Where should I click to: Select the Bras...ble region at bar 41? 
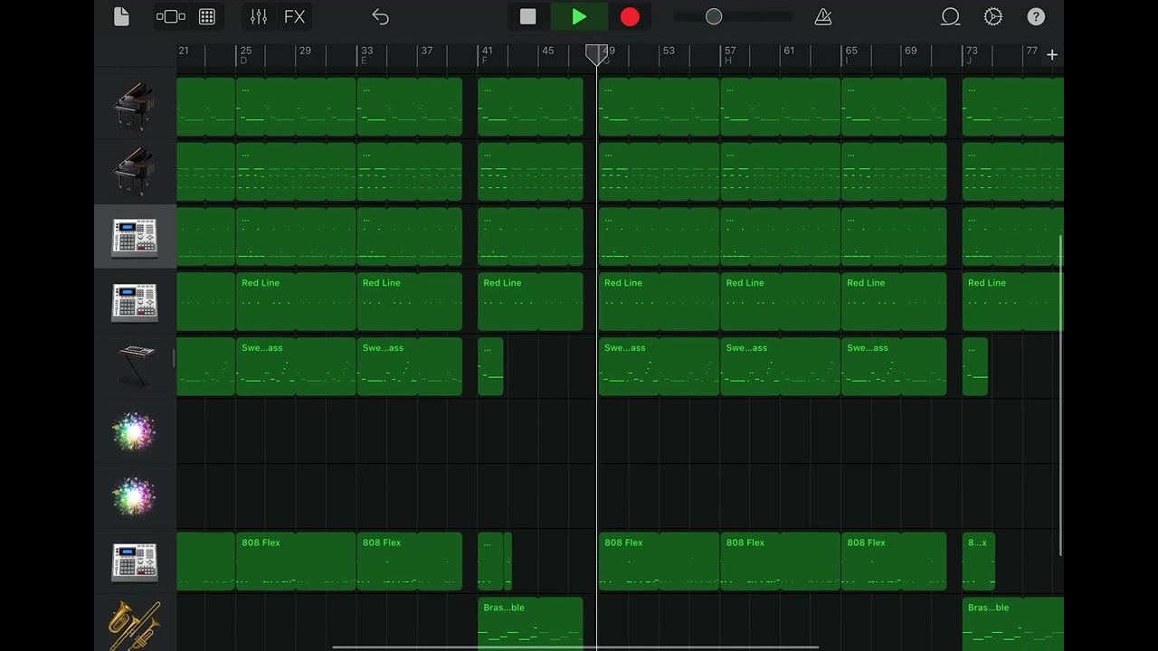click(x=530, y=624)
